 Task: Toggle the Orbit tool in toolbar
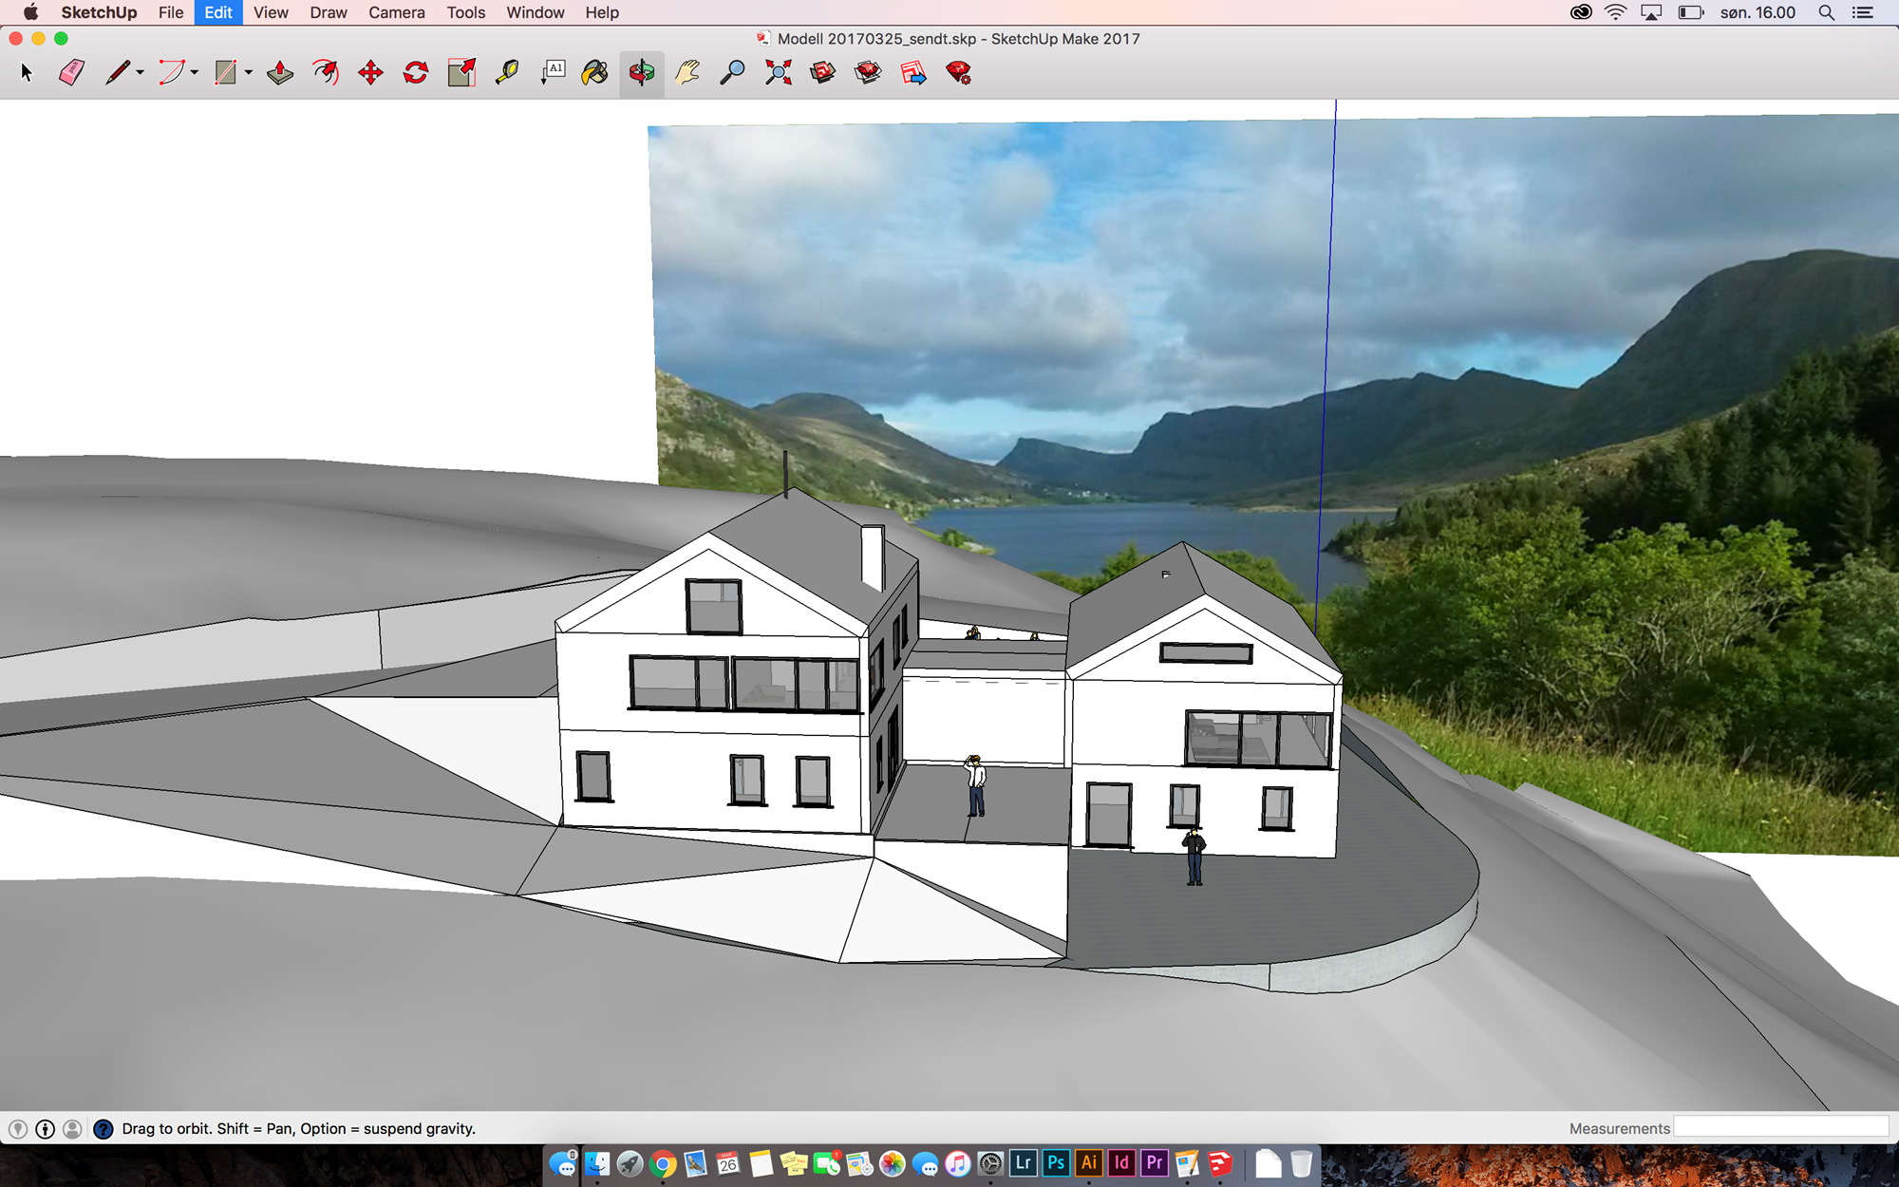pyautogui.click(x=642, y=73)
